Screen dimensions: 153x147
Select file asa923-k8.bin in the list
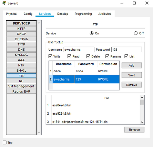click(x=62, y=114)
